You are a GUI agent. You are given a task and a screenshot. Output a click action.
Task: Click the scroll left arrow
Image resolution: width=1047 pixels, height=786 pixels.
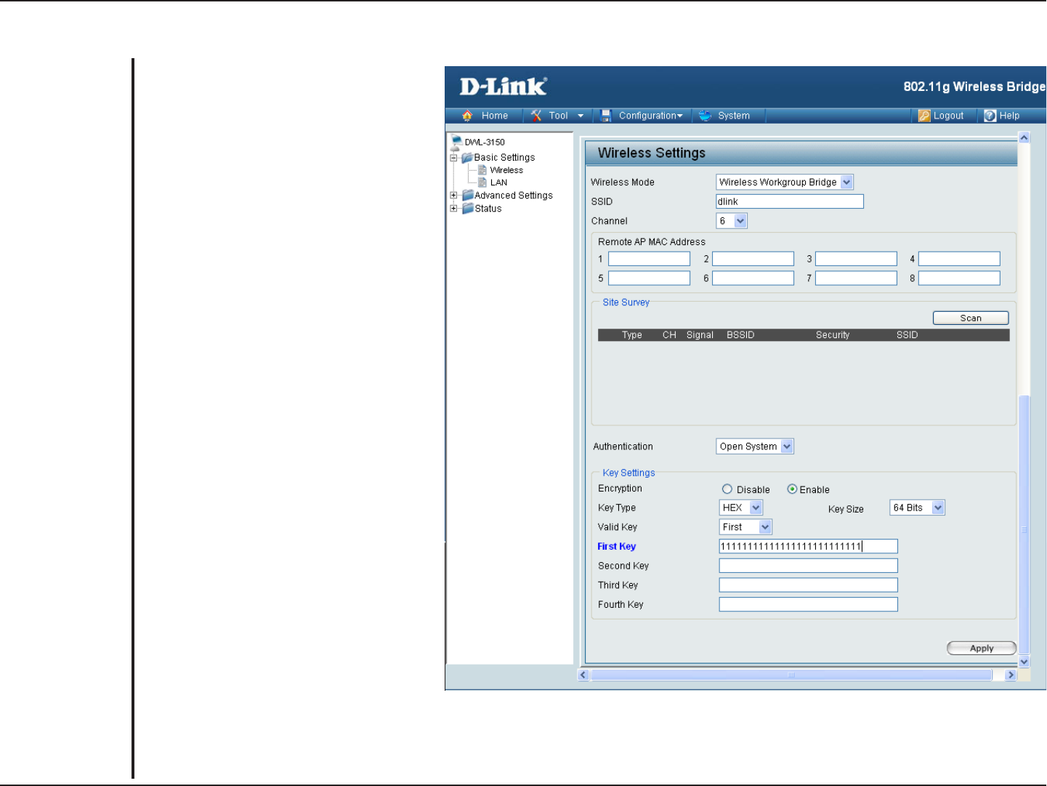click(583, 675)
